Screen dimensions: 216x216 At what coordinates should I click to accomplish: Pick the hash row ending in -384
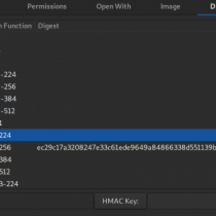[108, 99]
